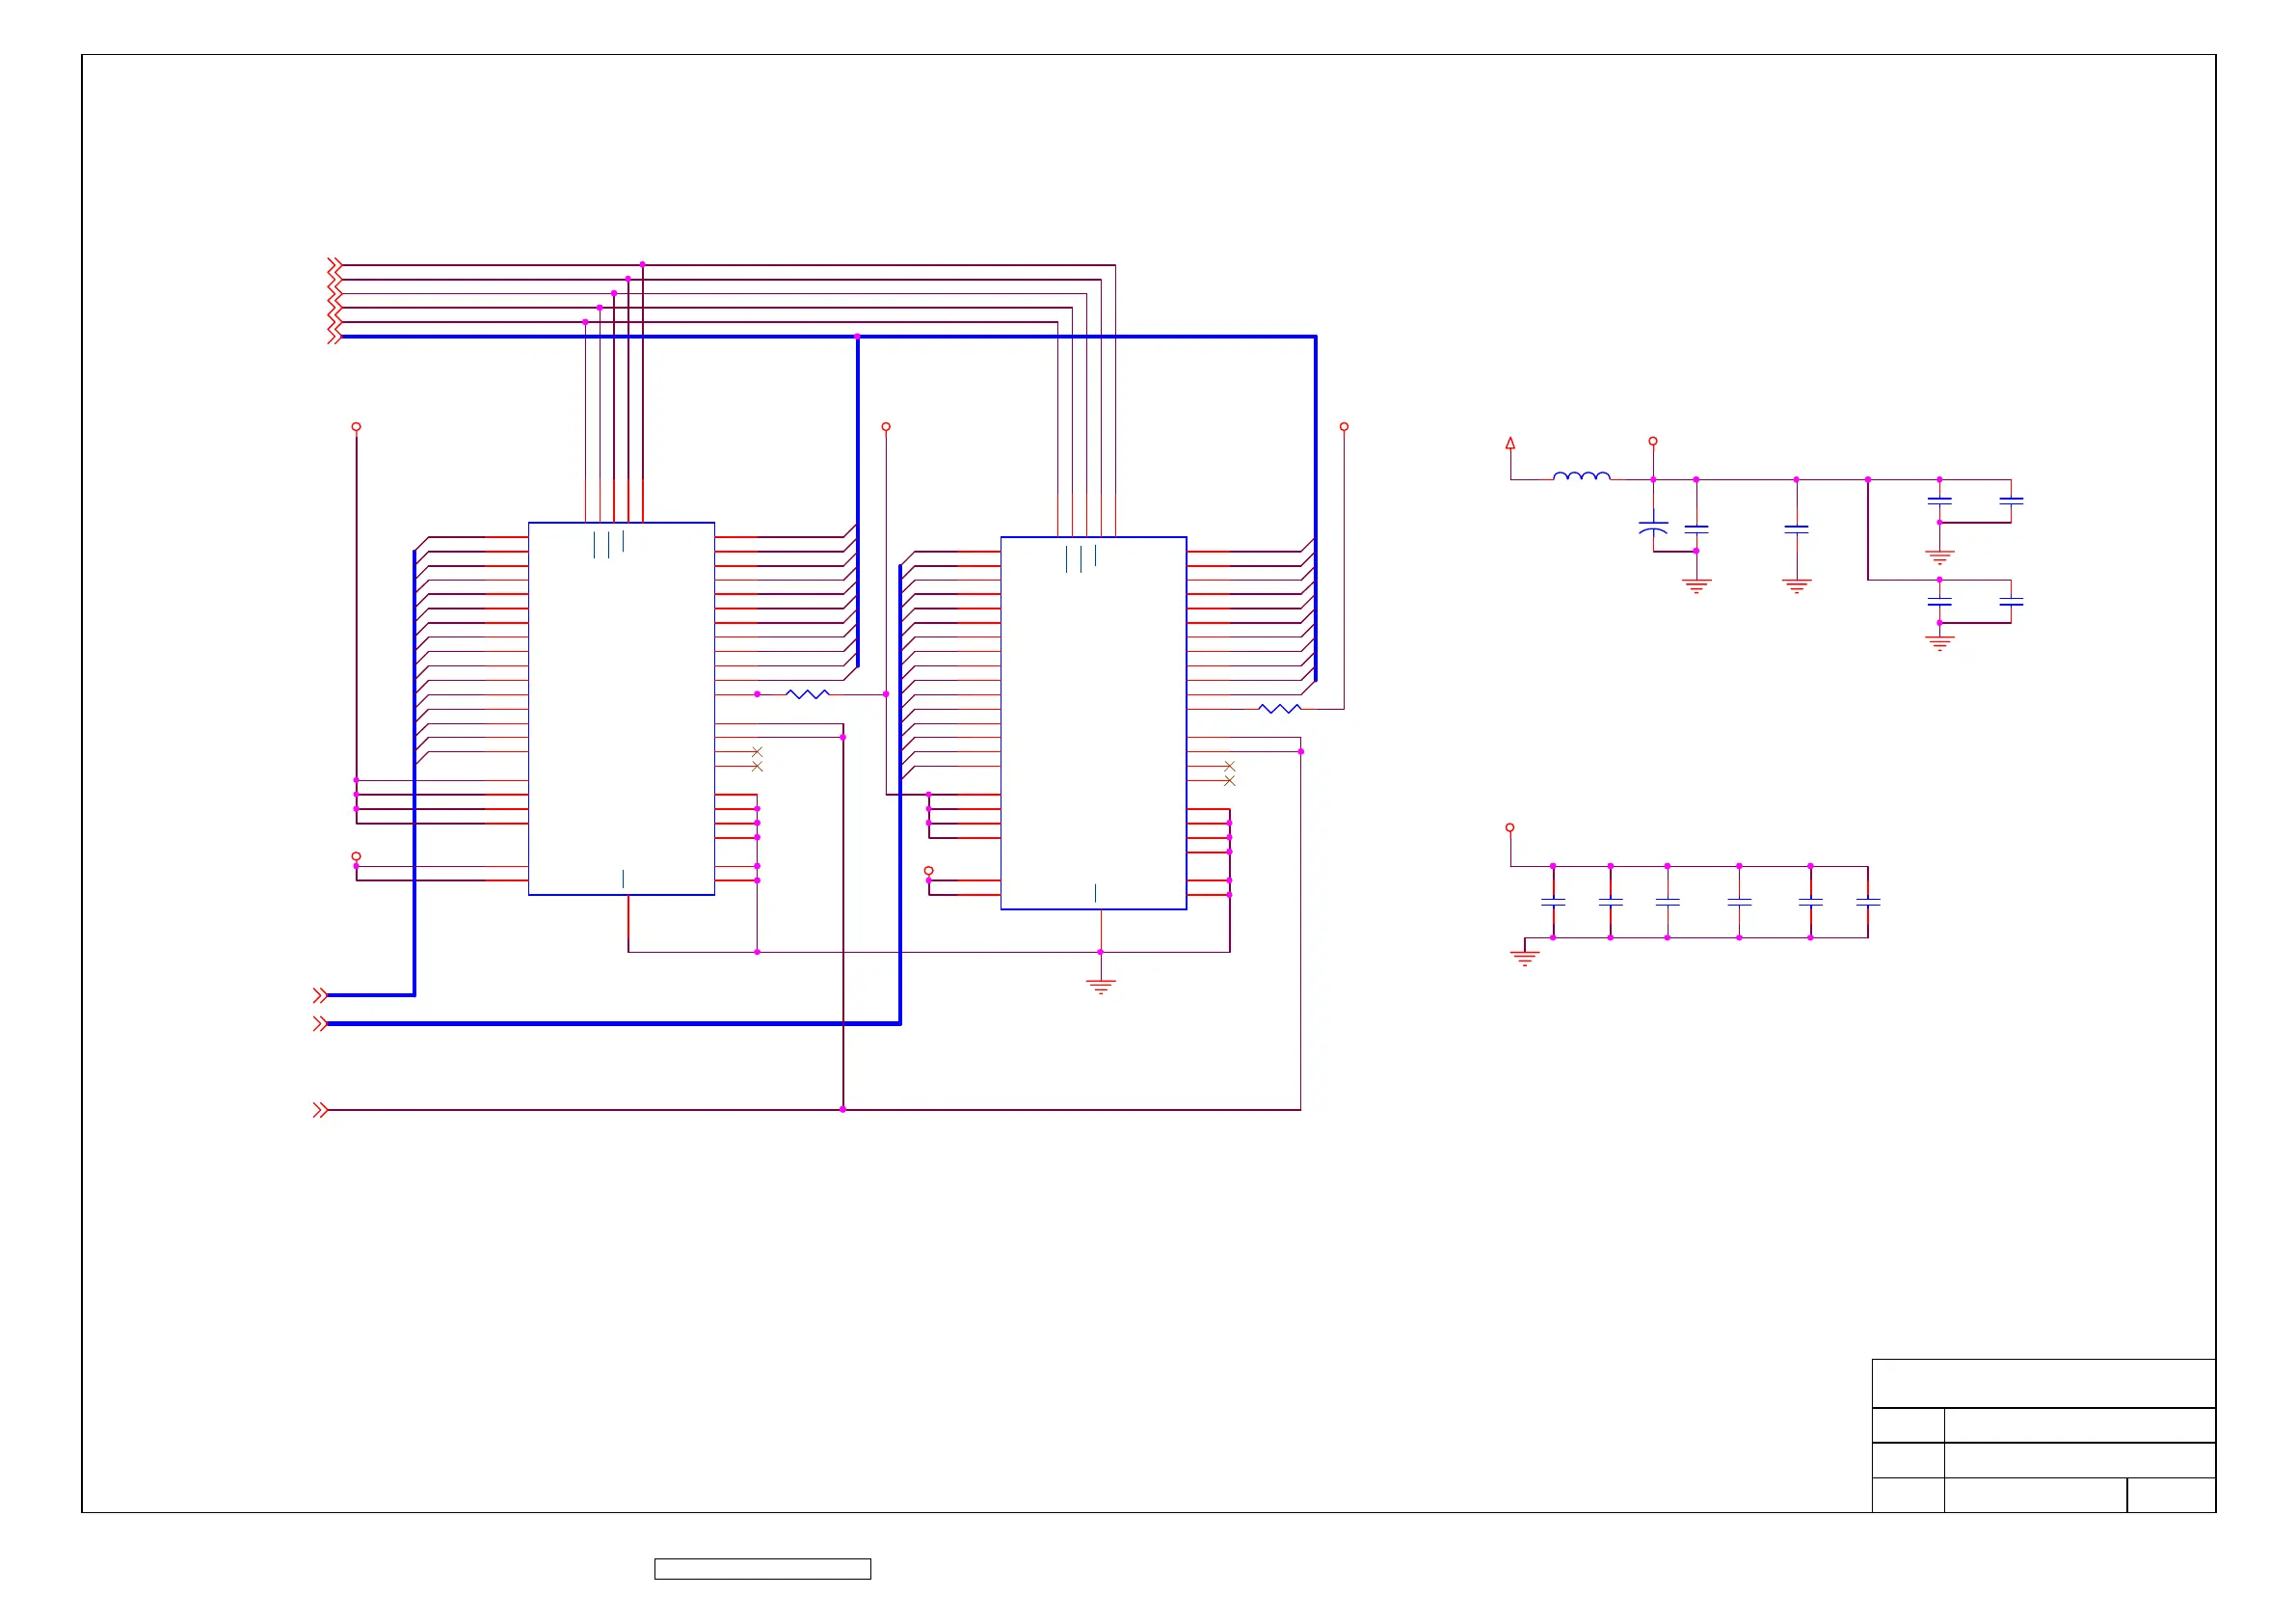
Task: Click the ground symbol below the right IC
Action: coord(1100,986)
